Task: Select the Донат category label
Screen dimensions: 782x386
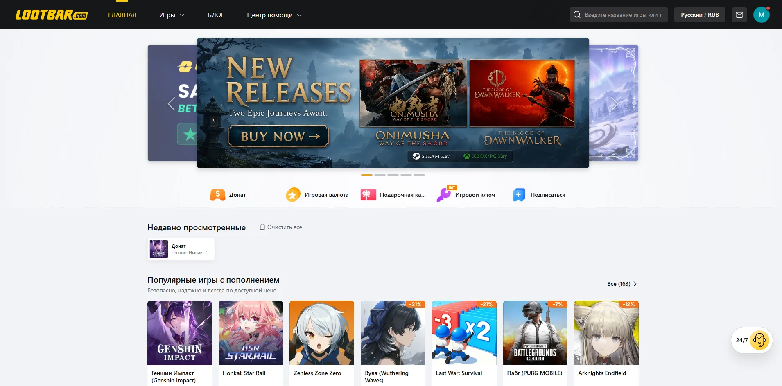Action: [x=237, y=195]
